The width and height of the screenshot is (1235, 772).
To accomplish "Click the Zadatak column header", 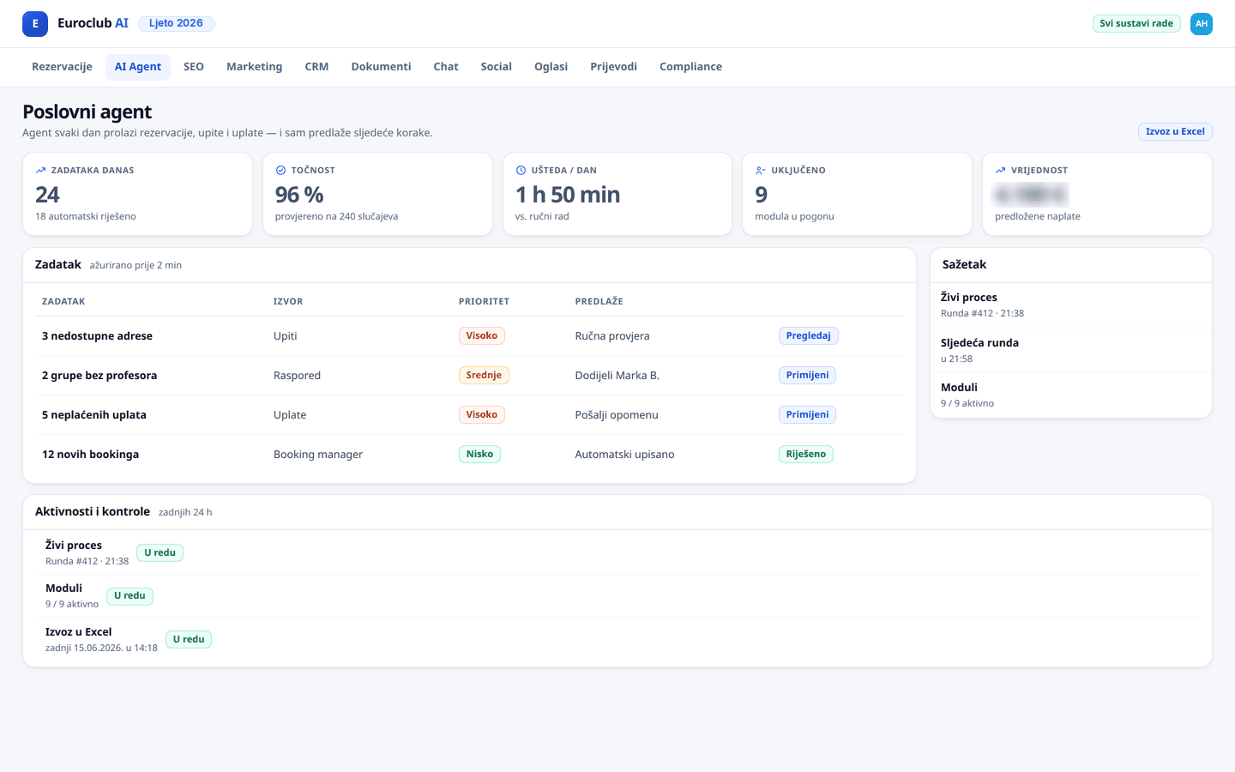I will click(x=63, y=302).
